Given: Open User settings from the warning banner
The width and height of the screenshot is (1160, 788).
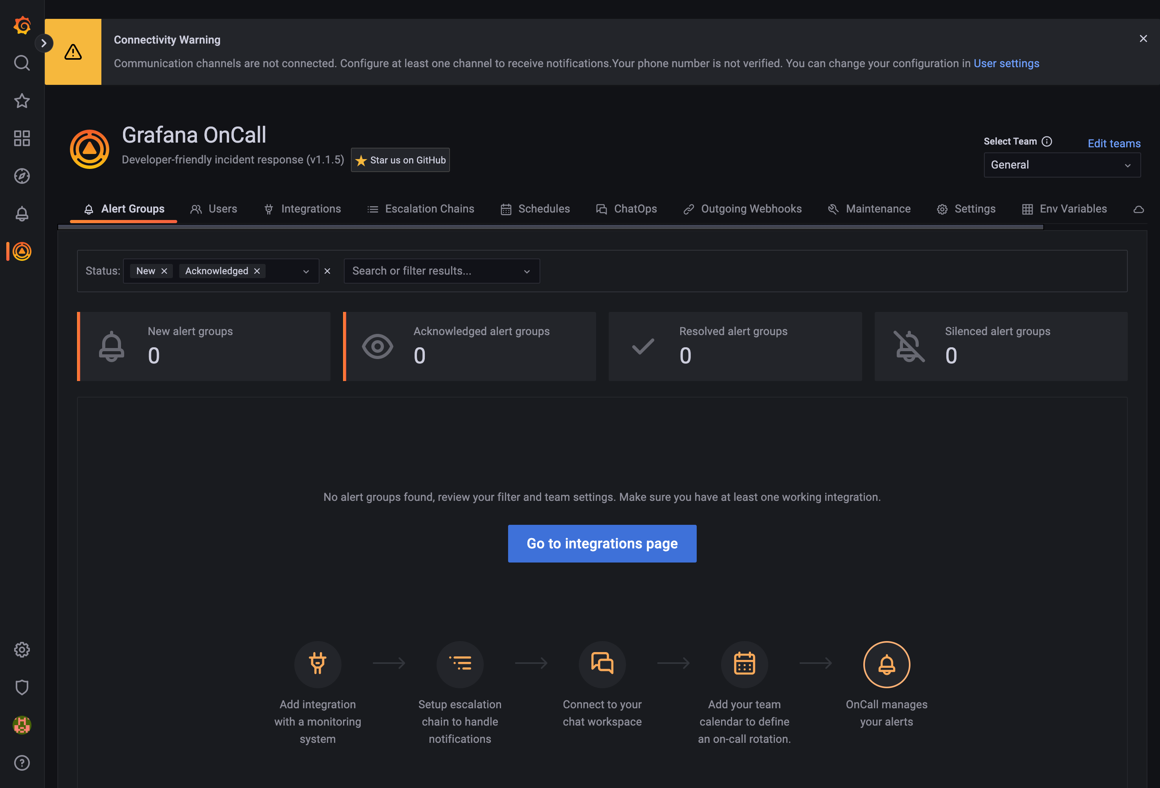Looking at the screenshot, I should (1006, 63).
